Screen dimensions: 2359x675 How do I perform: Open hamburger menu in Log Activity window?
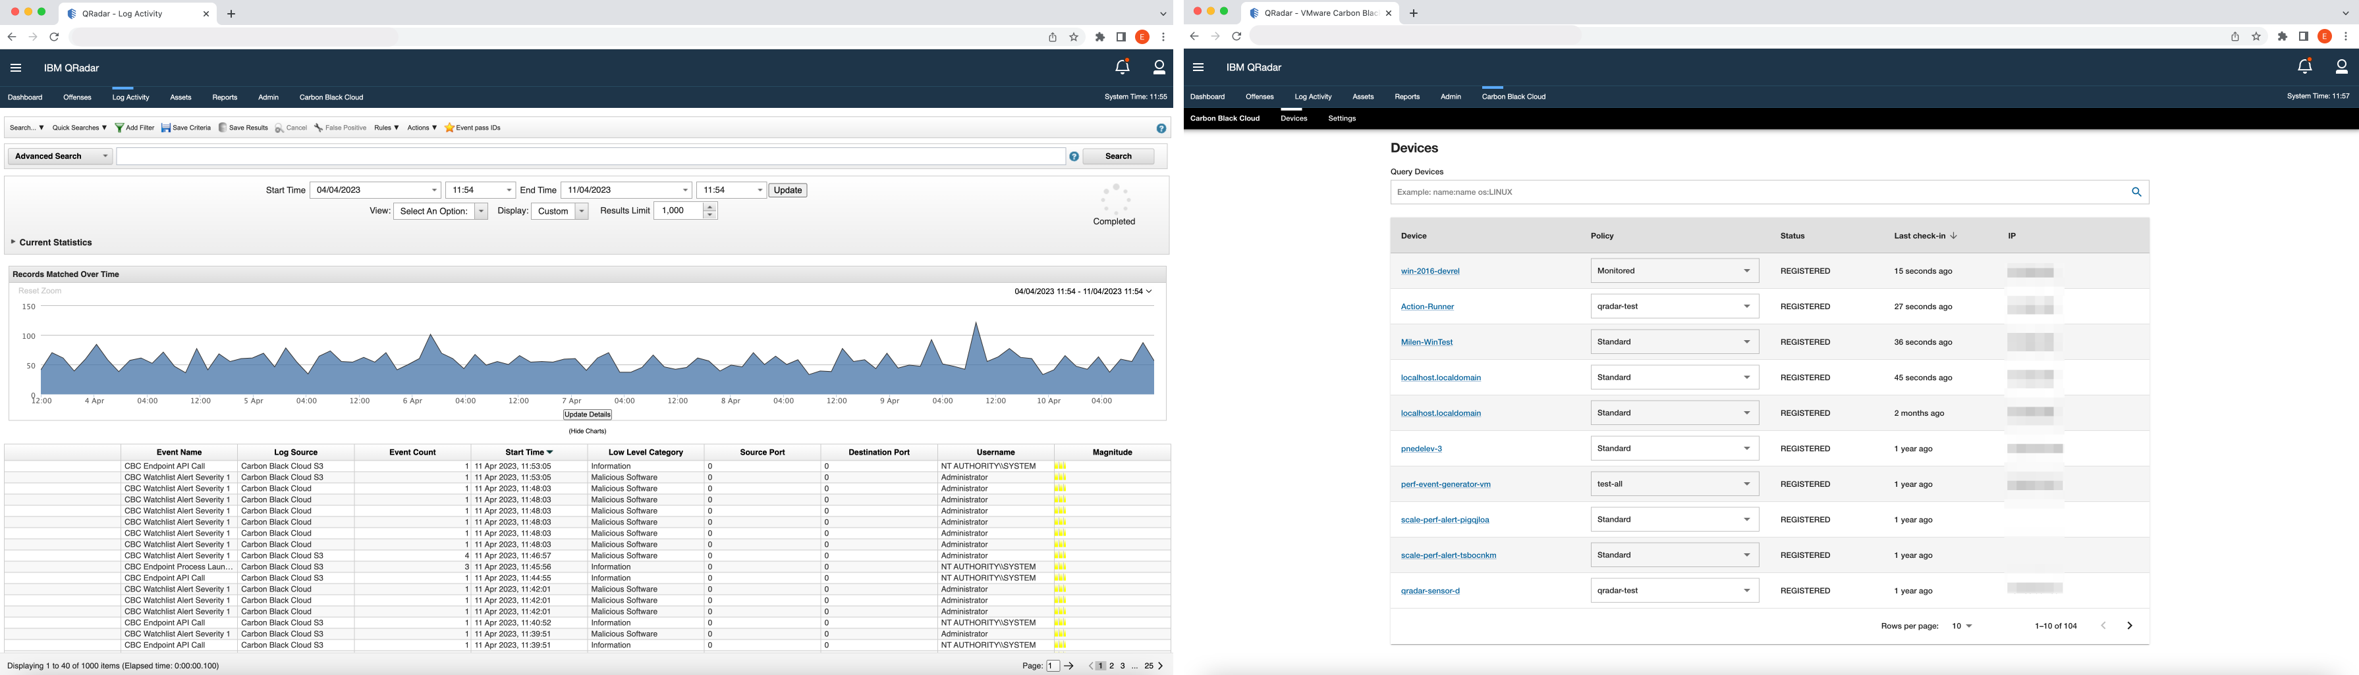(16, 68)
